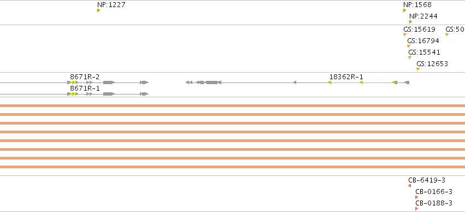Click the CB-6419-3 text label
The height and width of the screenshot is (212, 465).
click(x=427, y=180)
